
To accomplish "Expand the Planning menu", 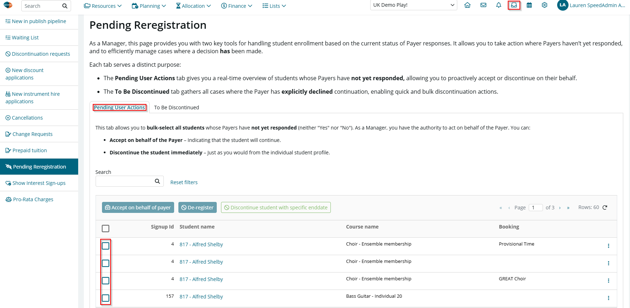I will tap(149, 6).
